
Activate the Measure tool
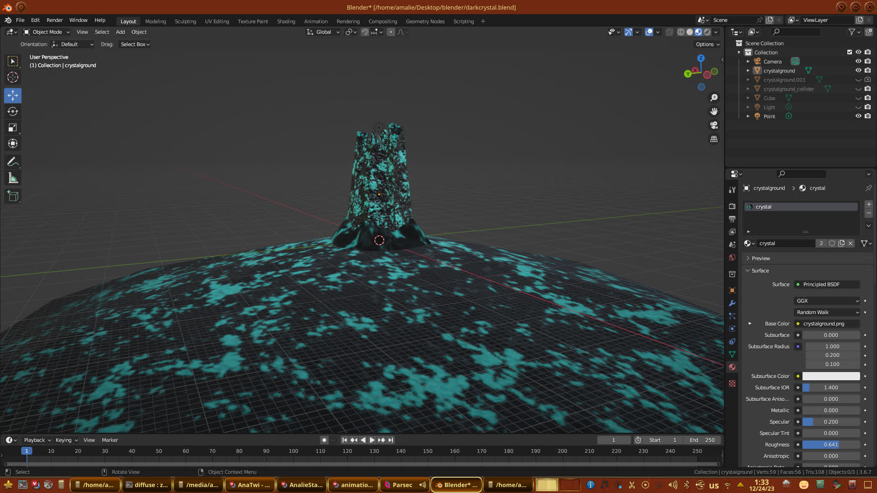click(13, 178)
